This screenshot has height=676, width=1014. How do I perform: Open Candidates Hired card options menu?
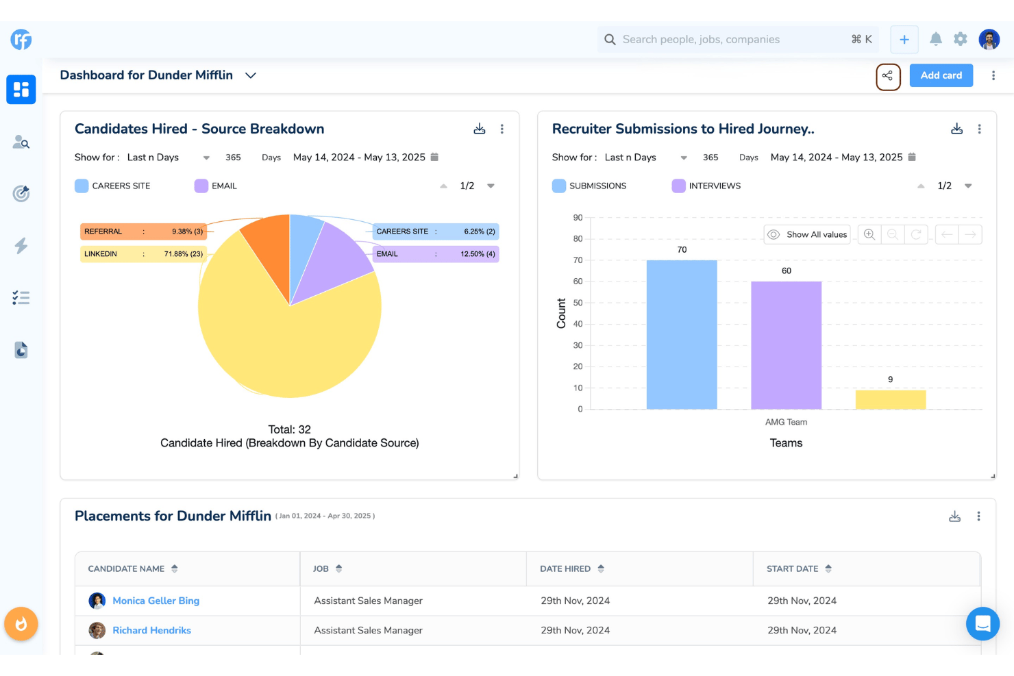tap(502, 129)
